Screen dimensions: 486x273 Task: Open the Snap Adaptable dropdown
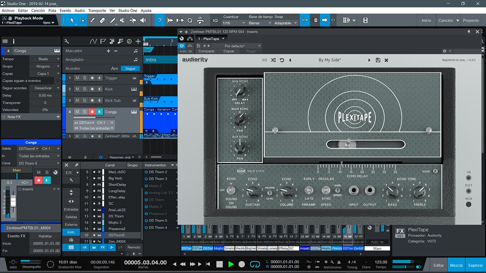tap(286, 23)
